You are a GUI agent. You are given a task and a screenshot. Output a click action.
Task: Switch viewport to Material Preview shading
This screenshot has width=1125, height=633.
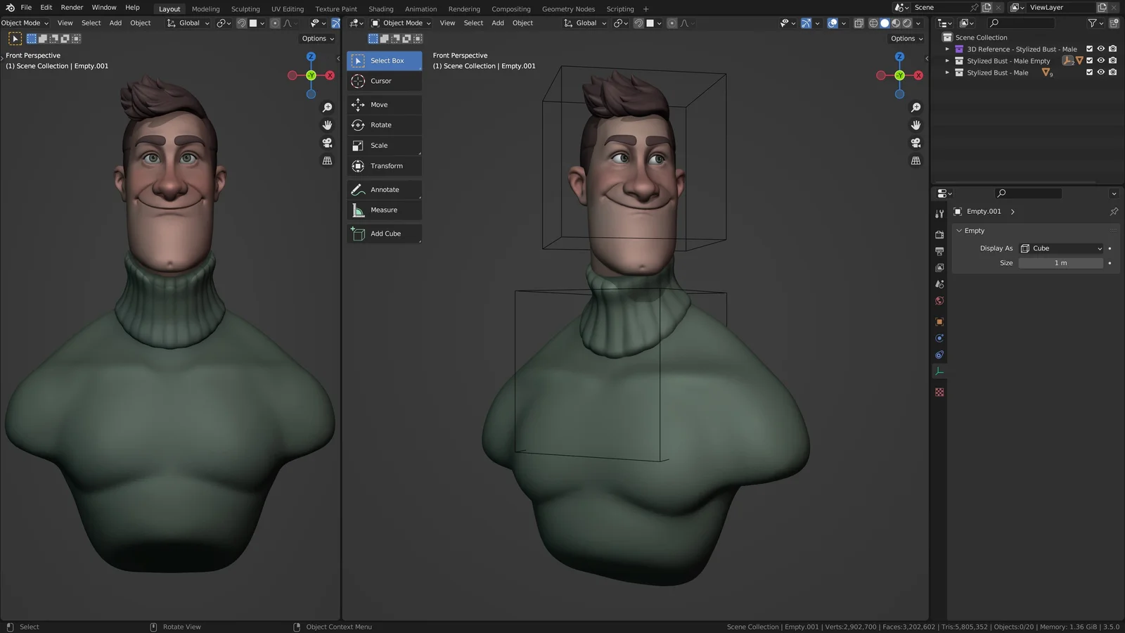coord(896,23)
